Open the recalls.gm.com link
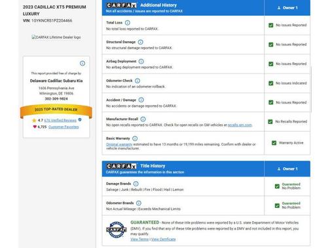This screenshot has width=330, height=248. pos(240,125)
